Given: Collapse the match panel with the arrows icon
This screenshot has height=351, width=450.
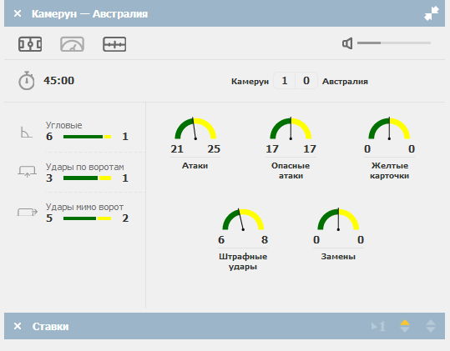Looking at the screenshot, I should [432, 13].
